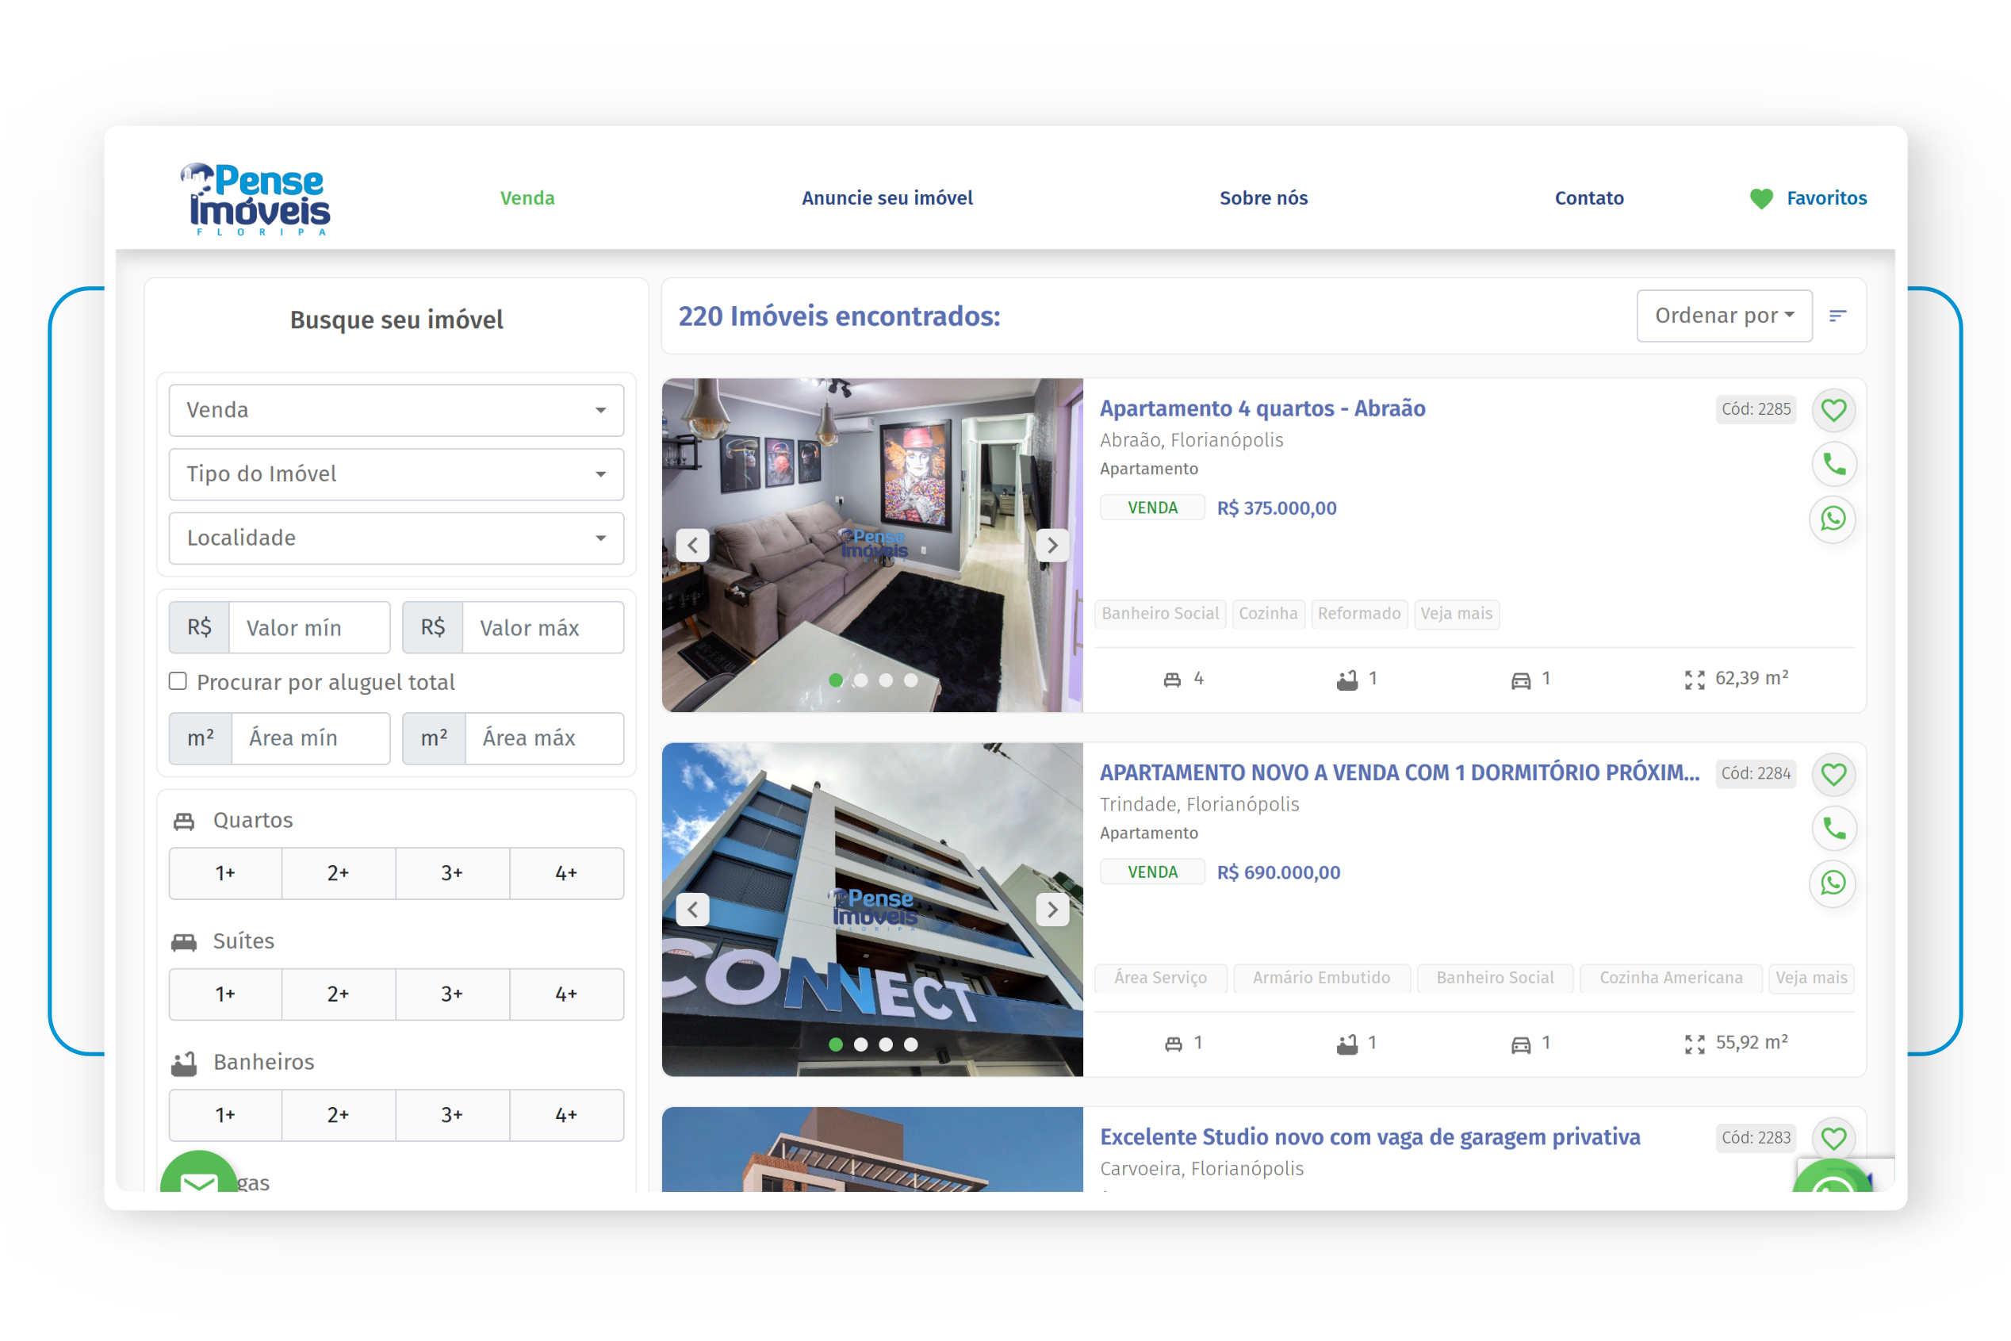The width and height of the screenshot is (2011, 1341).
Task: Select last carousel dot on Abrão photo
Action: (910, 680)
